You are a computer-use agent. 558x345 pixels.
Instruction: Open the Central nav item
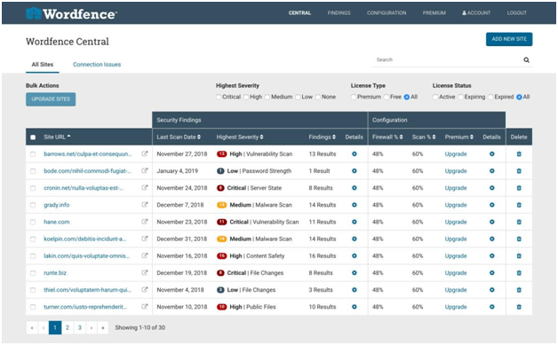click(299, 12)
